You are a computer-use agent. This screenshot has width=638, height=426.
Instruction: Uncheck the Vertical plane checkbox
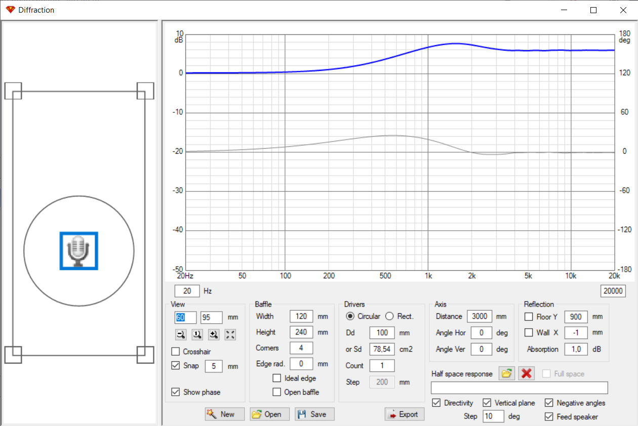(487, 403)
